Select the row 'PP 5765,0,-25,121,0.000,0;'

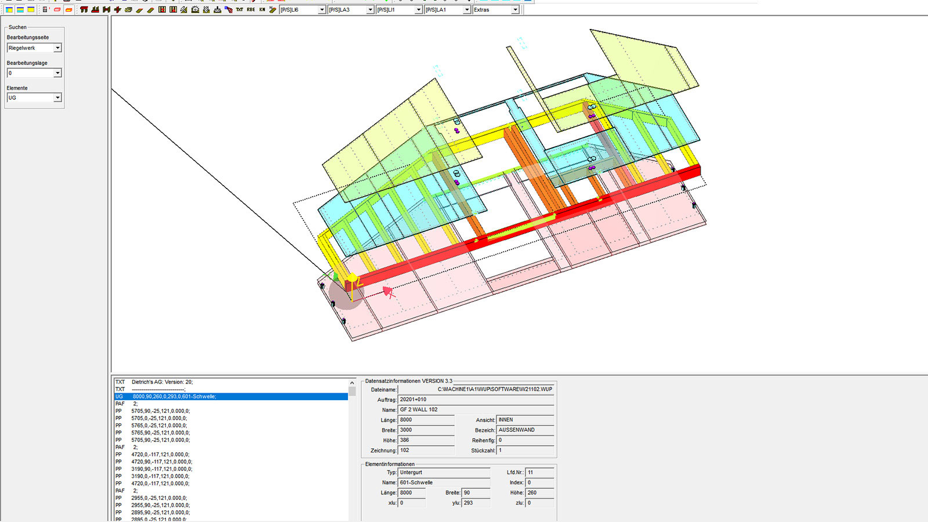231,426
